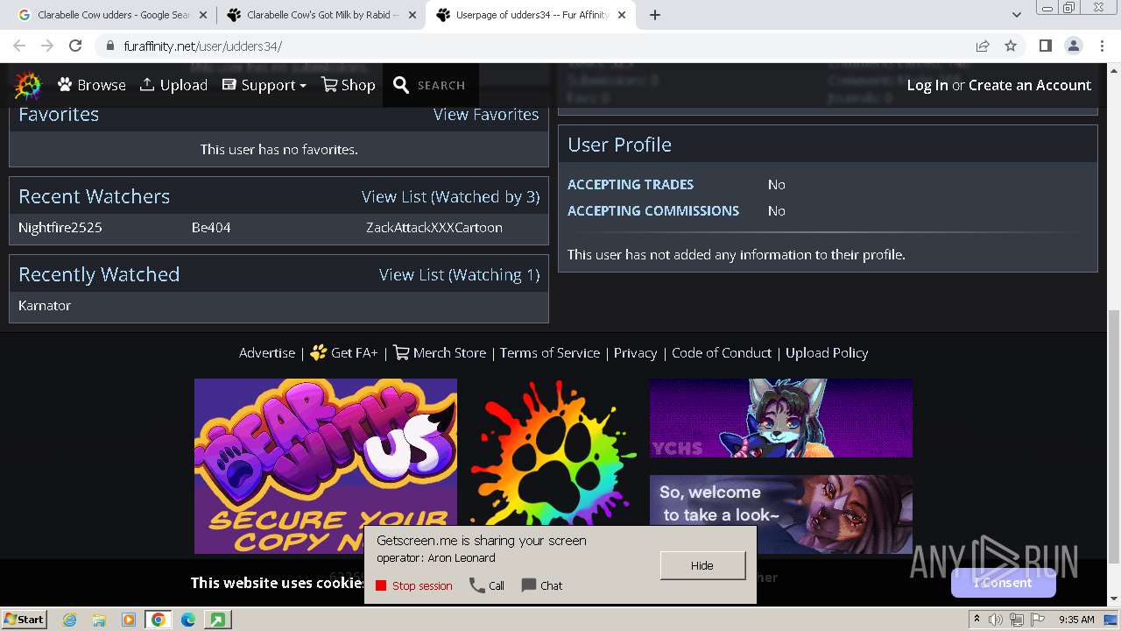Image resolution: width=1121 pixels, height=631 pixels.
Task: Click Chrome taskbar icon
Action: (x=159, y=620)
